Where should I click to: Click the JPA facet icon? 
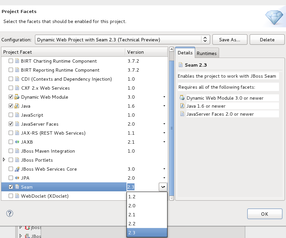17,178
